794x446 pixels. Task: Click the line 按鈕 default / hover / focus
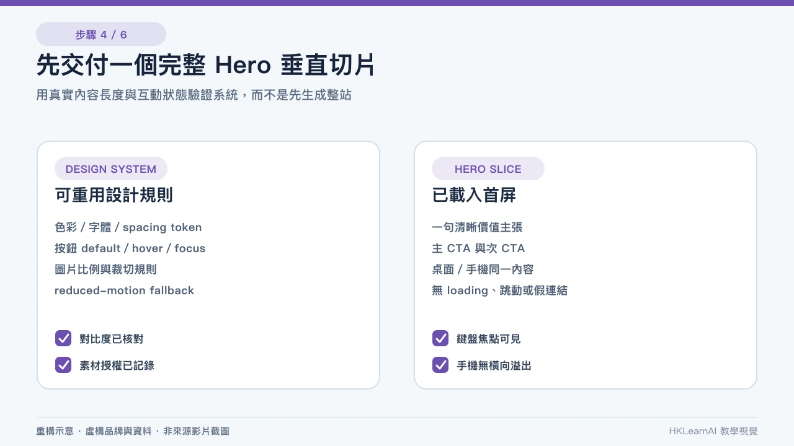tap(130, 248)
